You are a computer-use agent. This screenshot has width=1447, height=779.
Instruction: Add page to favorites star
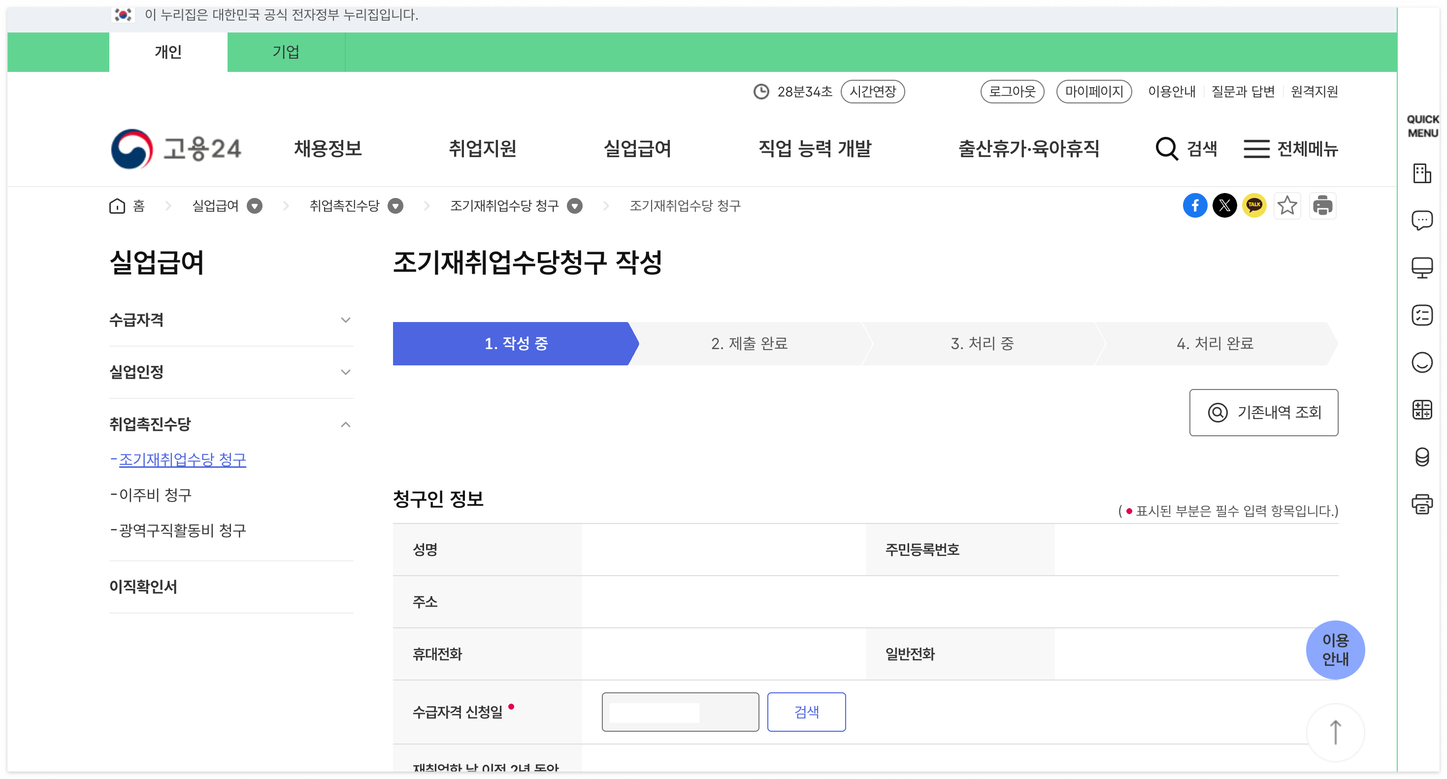point(1287,205)
